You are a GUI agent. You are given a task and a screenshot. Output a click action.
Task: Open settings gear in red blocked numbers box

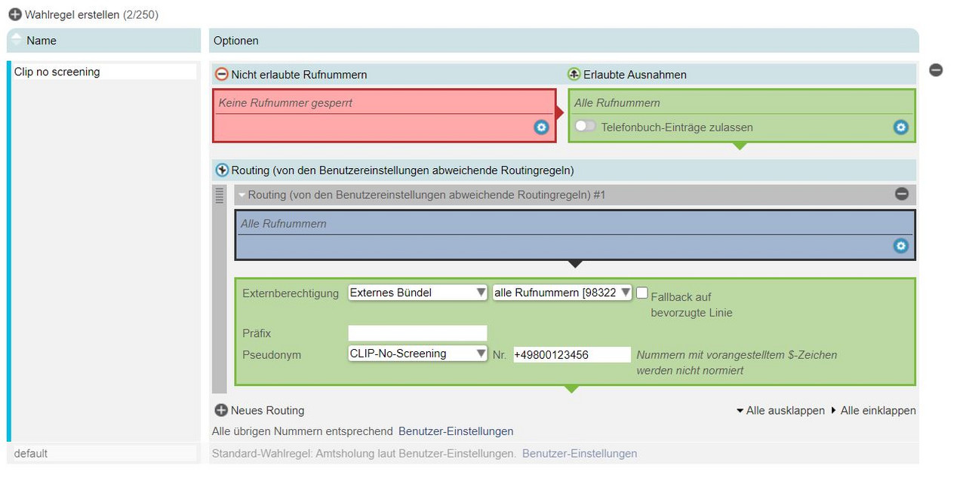tap(540, 127)
